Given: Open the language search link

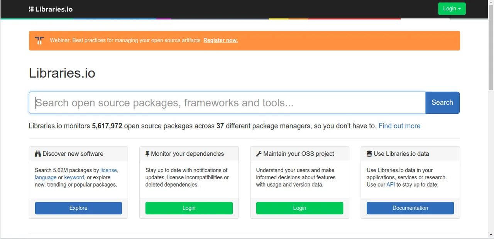Looking at the screenshot, I should [46, 177].
